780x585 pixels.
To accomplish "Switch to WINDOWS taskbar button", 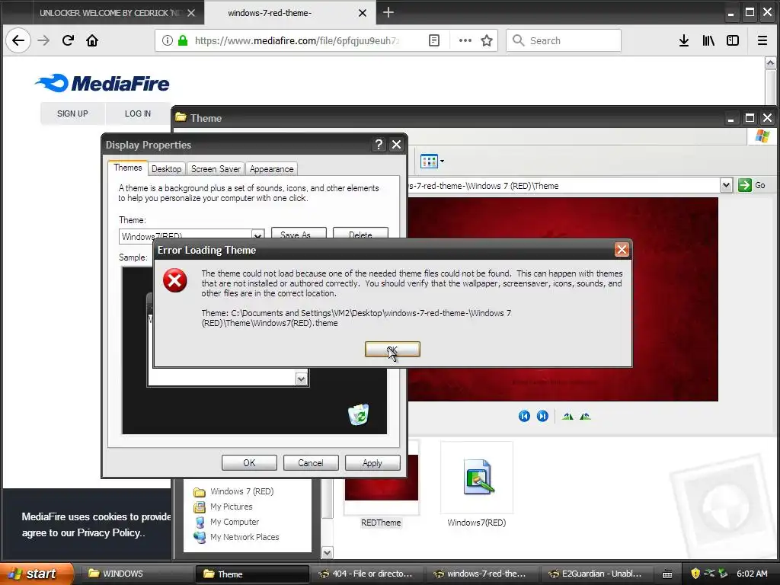I will [137, 574].
